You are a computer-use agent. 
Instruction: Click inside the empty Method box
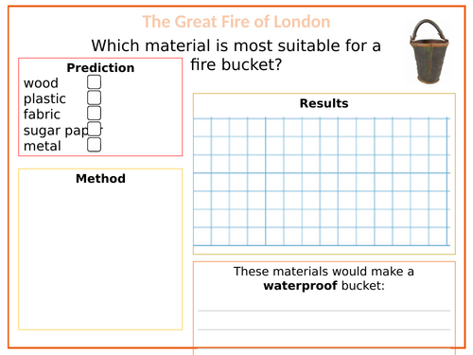click(x=100, y=256)
